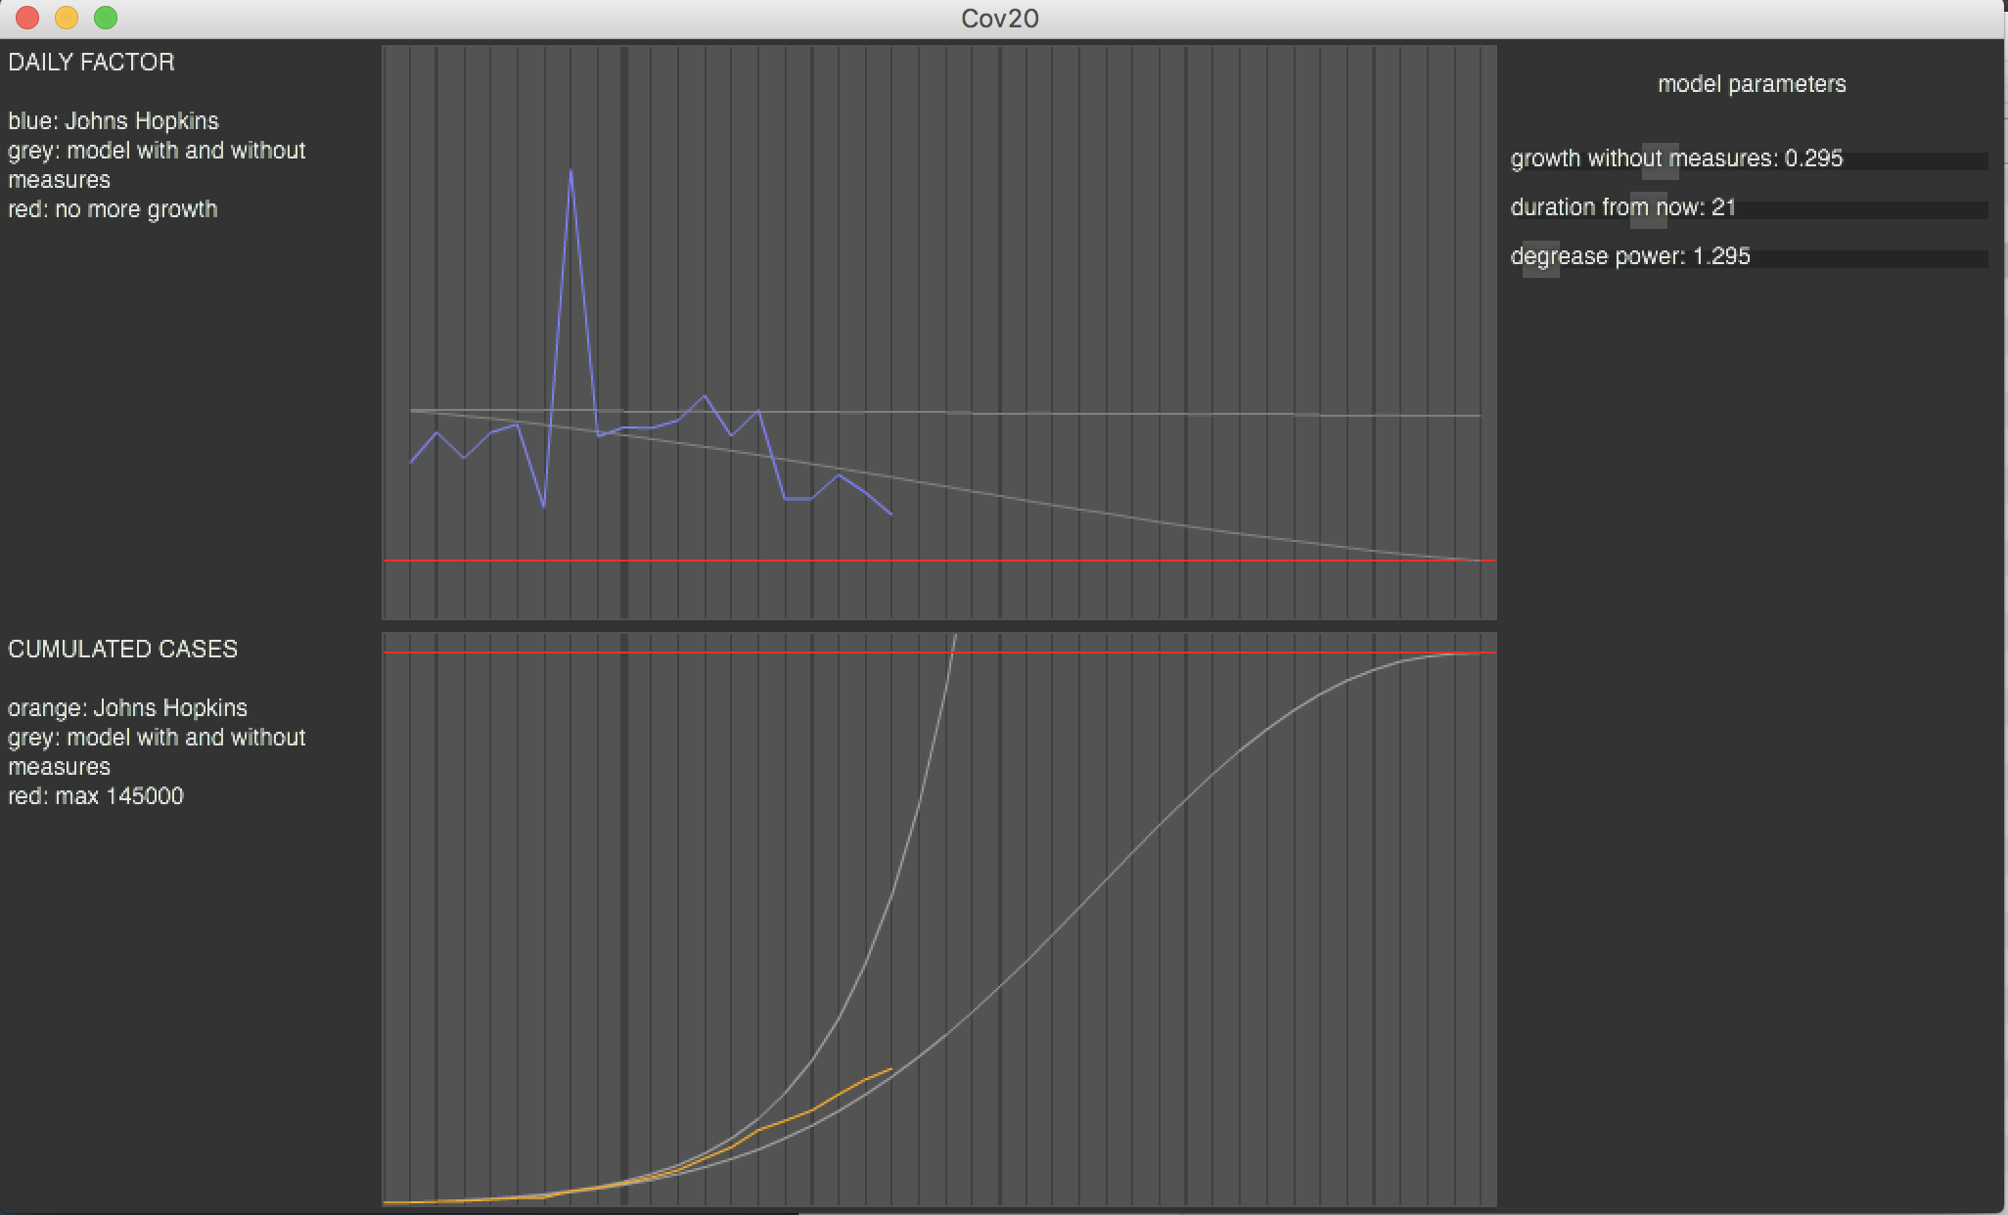Click the growth without measures slider handle
2008x1215 pixels.
[x=1660, y=161]
